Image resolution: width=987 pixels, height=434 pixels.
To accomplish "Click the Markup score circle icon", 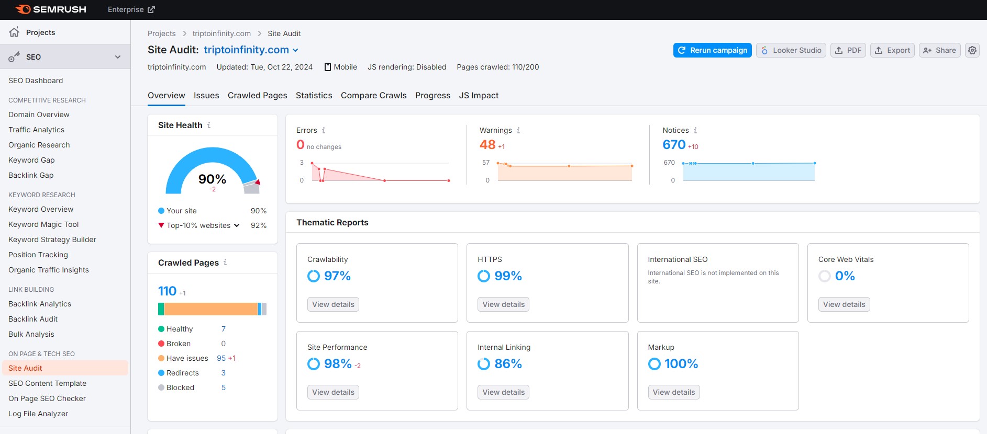I will [x=655, y=364].
